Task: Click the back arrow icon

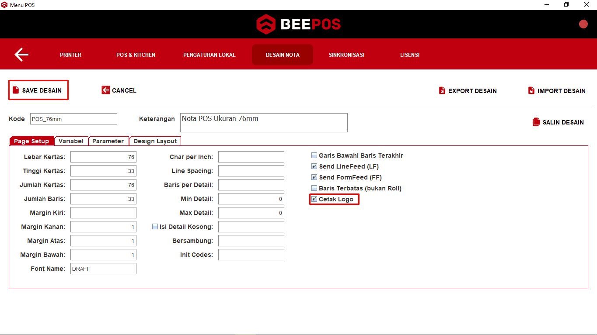Action: coord(21,55)
